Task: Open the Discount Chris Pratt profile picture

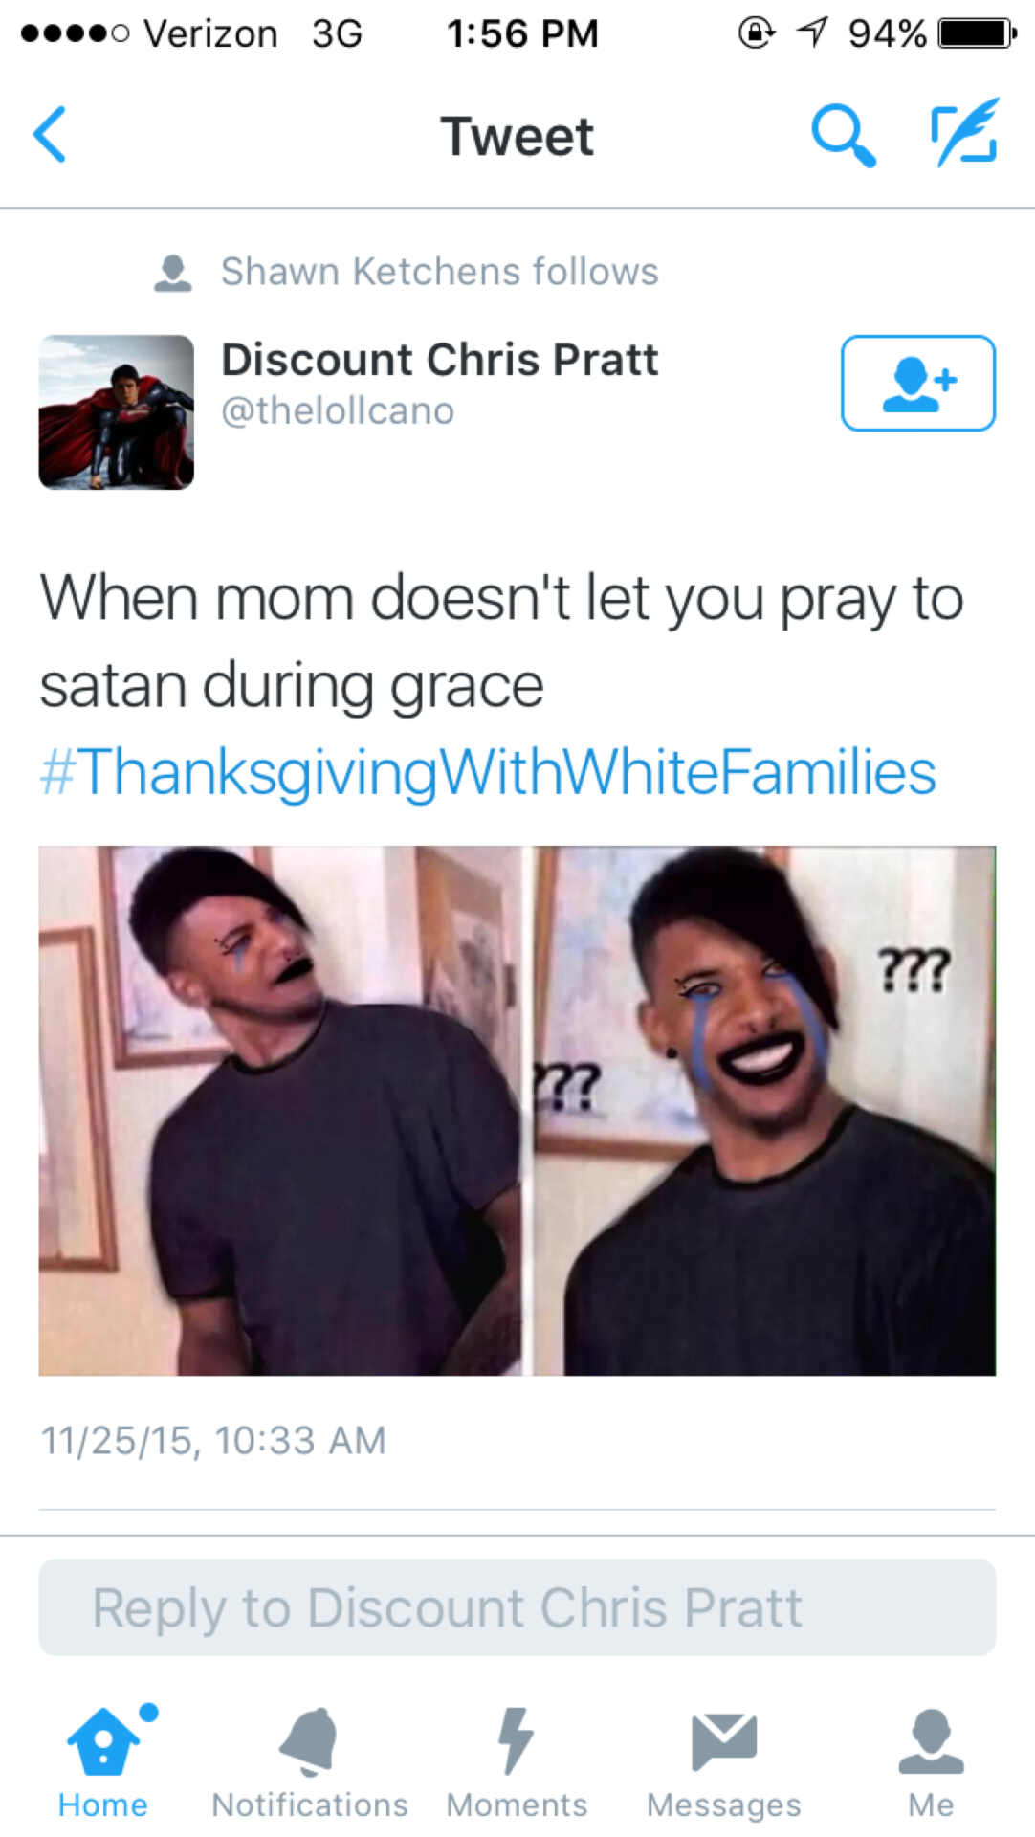Action: tap(117, 412)
